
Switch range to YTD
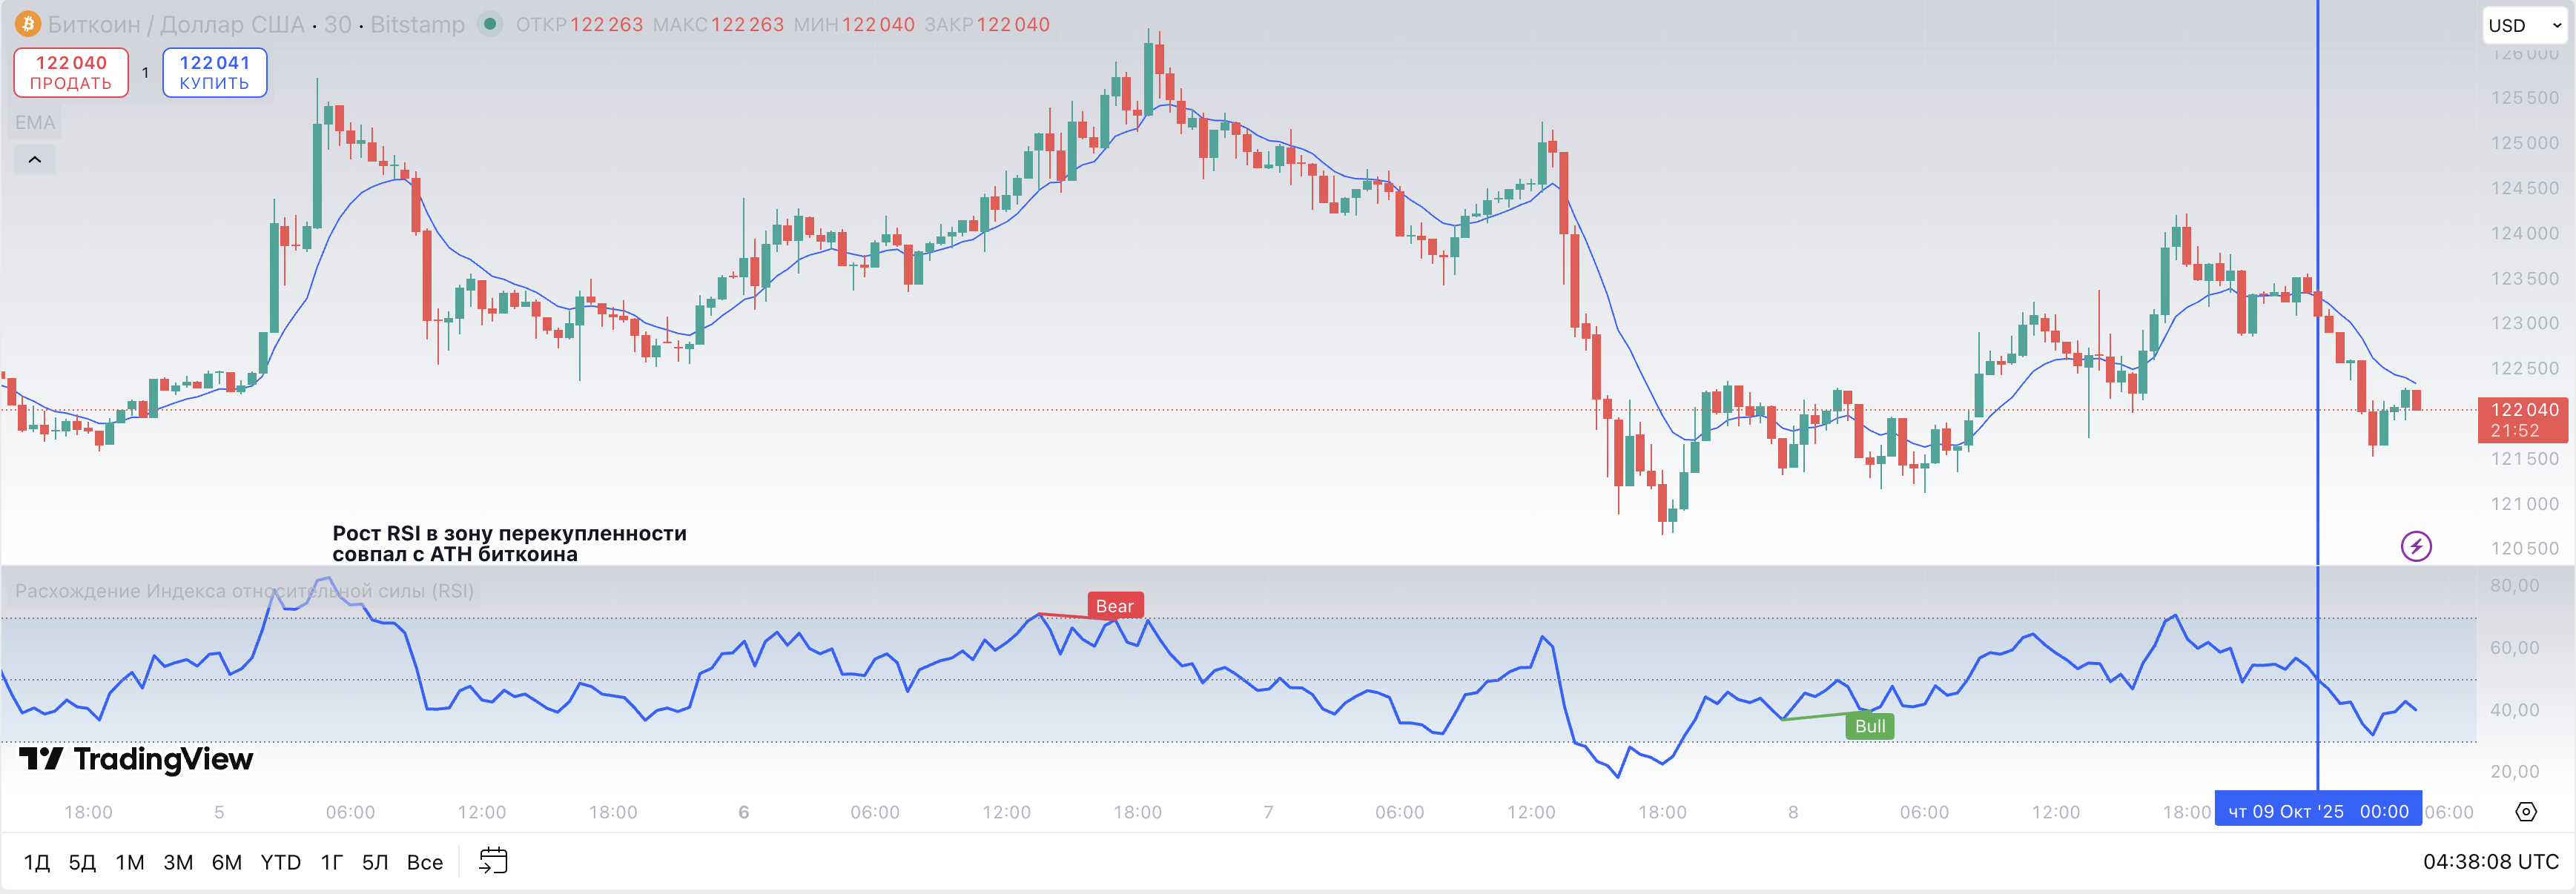tap(280, 862)
